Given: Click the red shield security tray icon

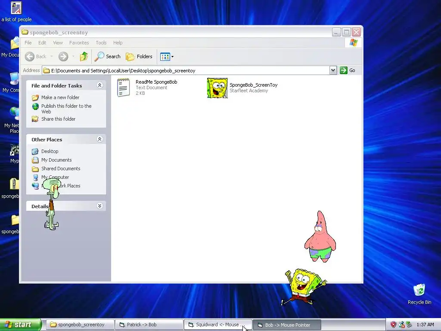Looking at the screenshot, I should click(x=393, y=325).
